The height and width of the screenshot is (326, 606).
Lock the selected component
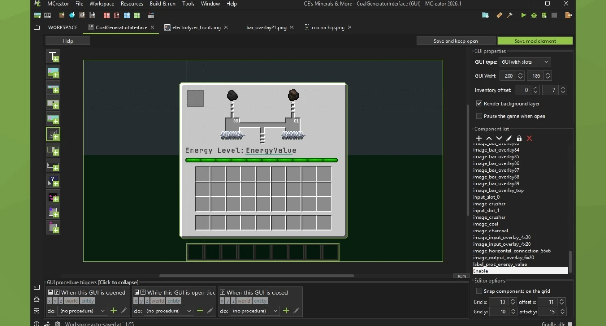tap(519, 138)
